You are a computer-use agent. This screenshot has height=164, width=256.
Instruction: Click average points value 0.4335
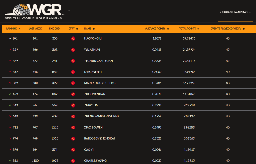[x=157, y=61]
